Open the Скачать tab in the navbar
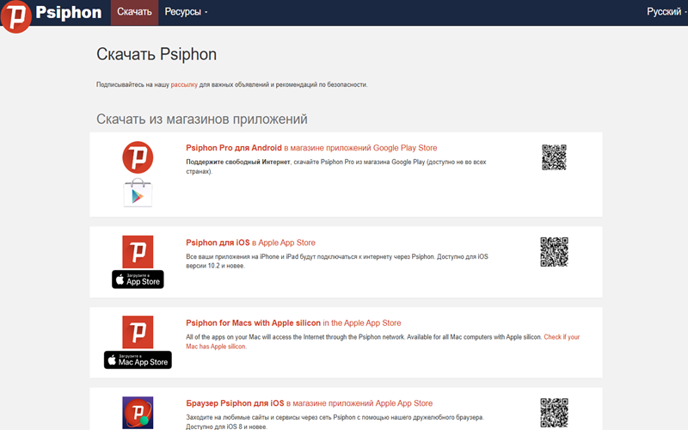The width and height of the screenshot is (688, 430). coord(134,12)
